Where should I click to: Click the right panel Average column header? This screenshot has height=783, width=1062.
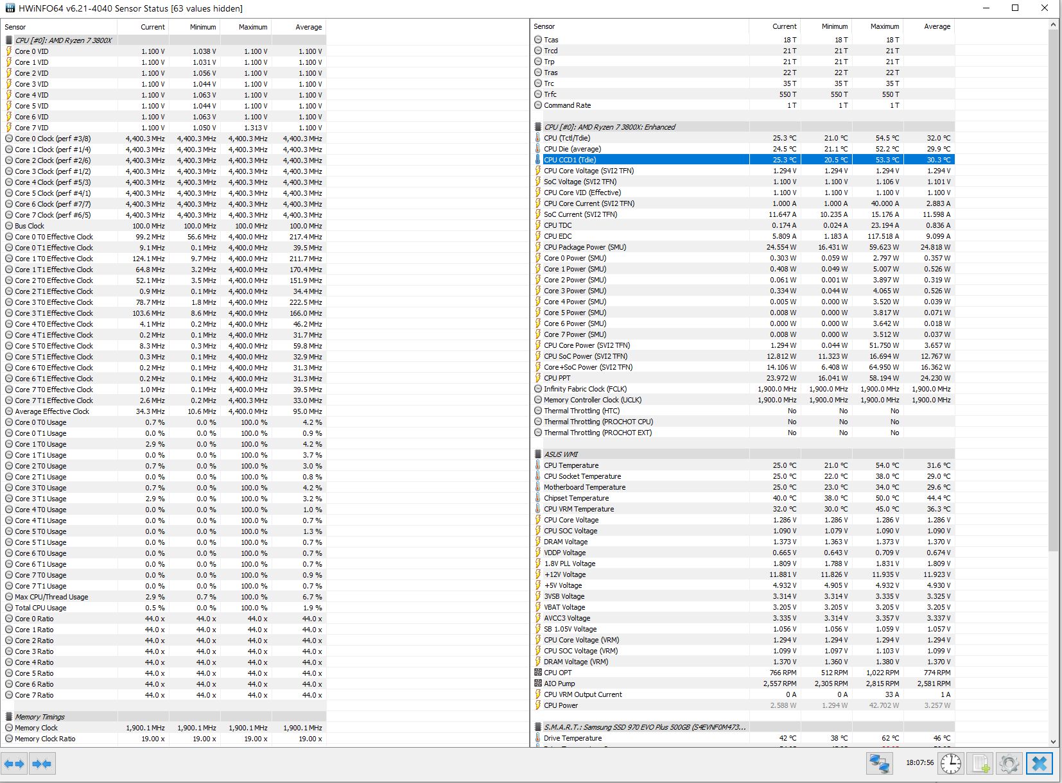(936, 26)
